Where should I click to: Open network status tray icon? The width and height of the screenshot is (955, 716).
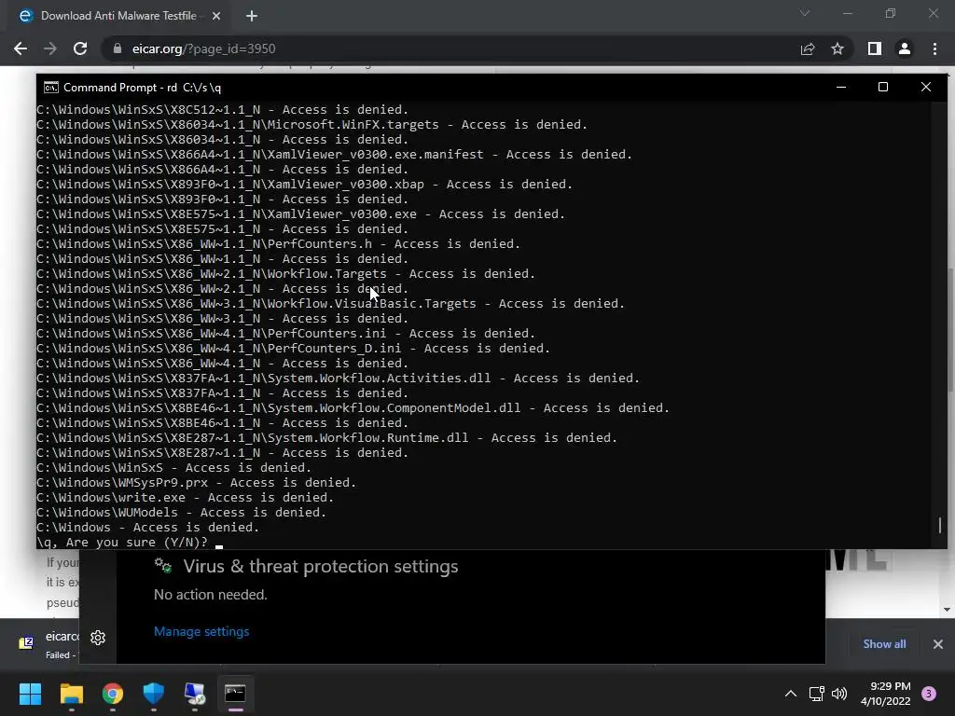816,694
